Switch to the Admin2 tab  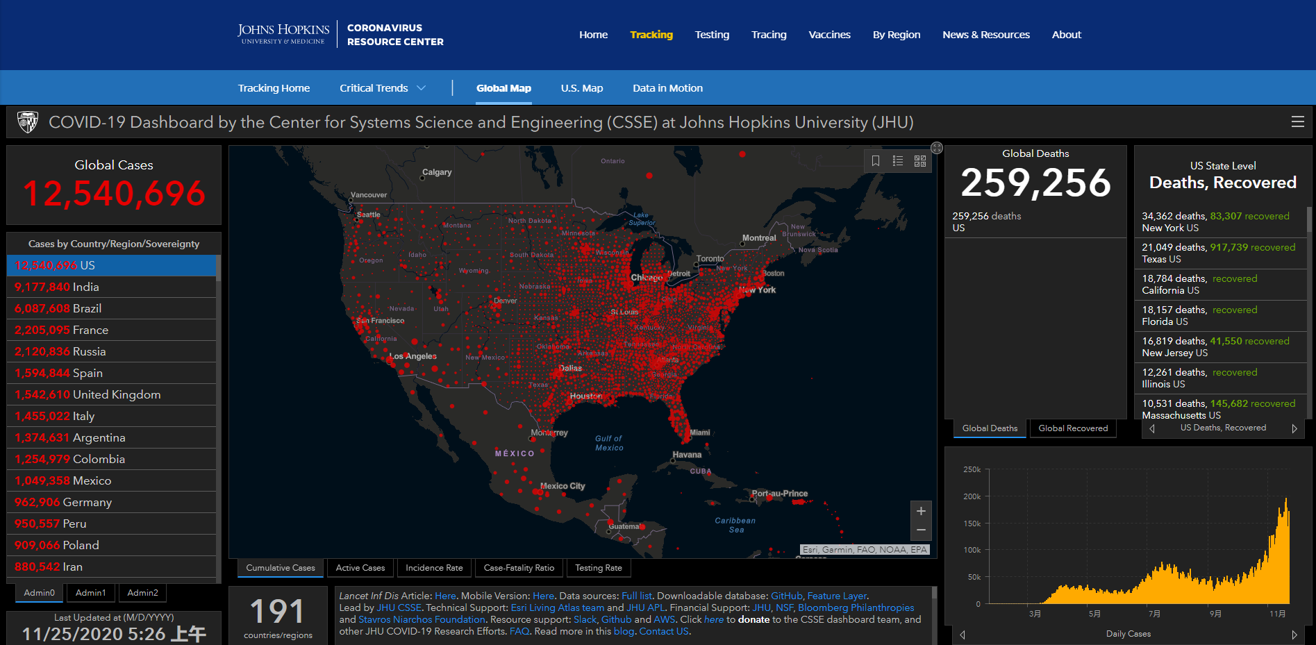click(x=143, y=593)
